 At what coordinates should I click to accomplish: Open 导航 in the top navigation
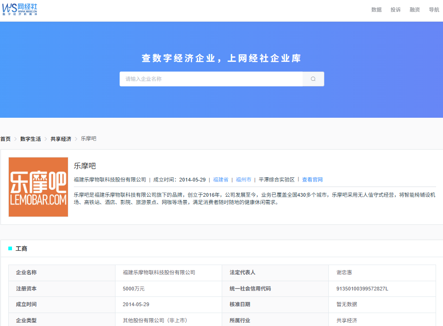[434, 9]
